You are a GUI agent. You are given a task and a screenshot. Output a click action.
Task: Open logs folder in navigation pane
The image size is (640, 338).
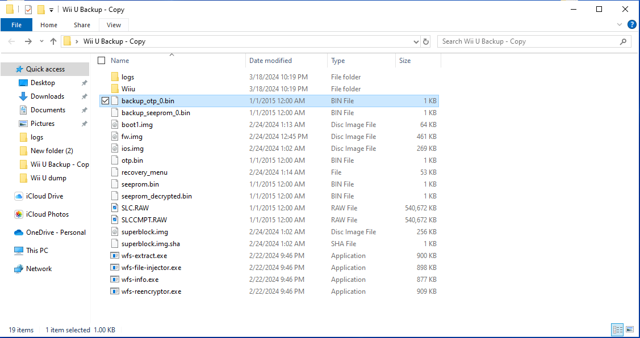pos(37,137)
